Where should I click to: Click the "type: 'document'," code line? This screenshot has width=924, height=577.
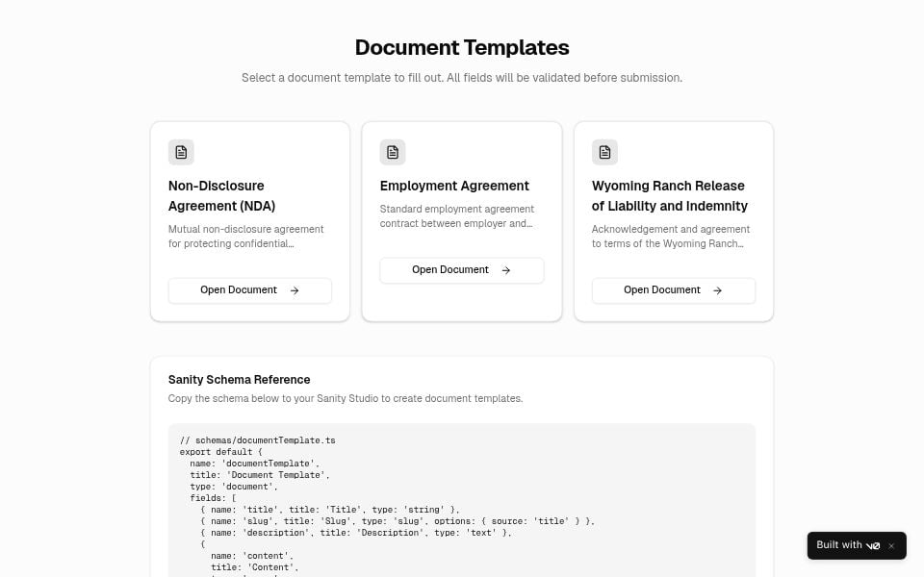pyautogui.click(x=234, y=487)
